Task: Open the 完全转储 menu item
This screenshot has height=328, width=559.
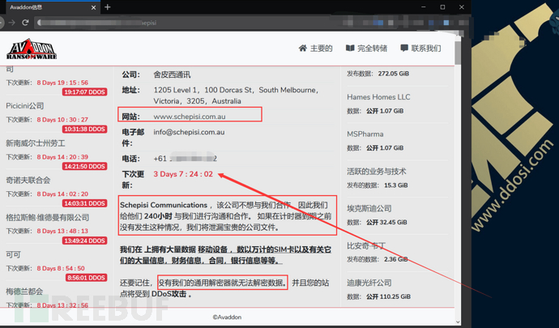Action: 372,48
